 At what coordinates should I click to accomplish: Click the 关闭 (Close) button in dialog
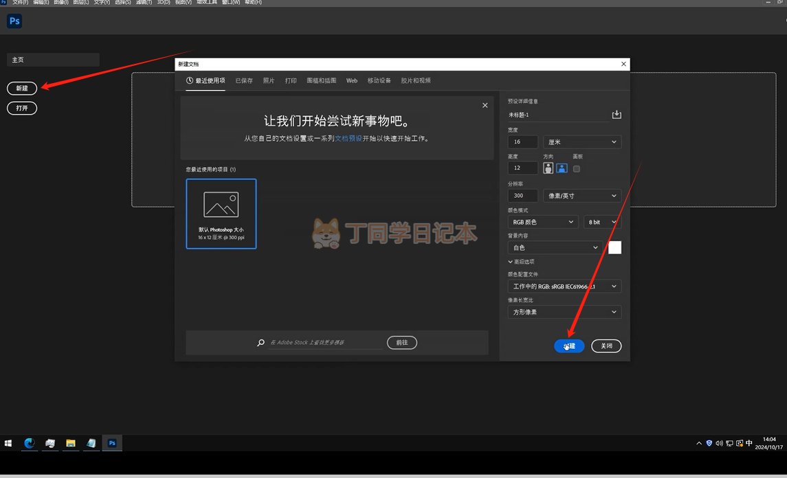pos(606,346)
